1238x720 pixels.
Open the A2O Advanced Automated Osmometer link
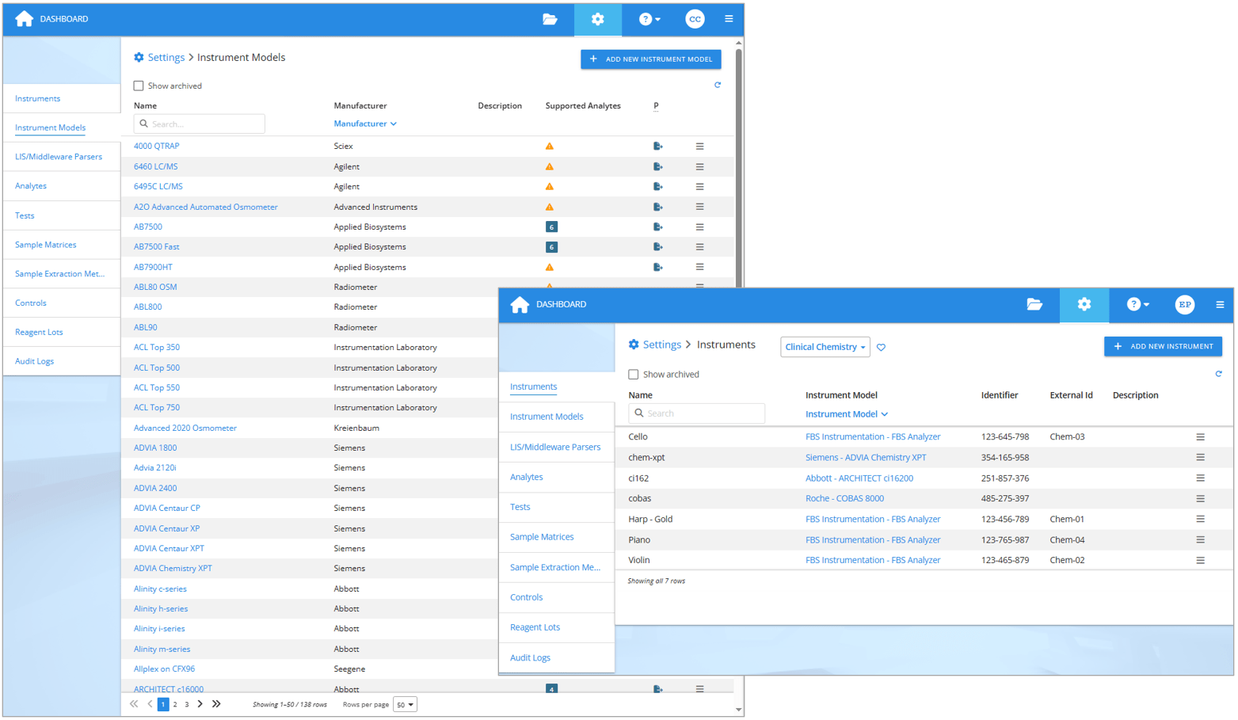point(205,208)
